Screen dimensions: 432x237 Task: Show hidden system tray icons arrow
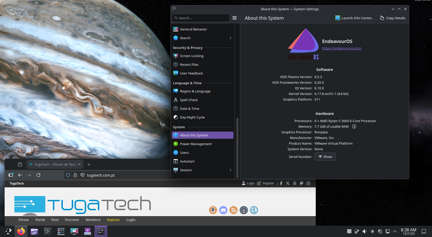click(395, 231)
